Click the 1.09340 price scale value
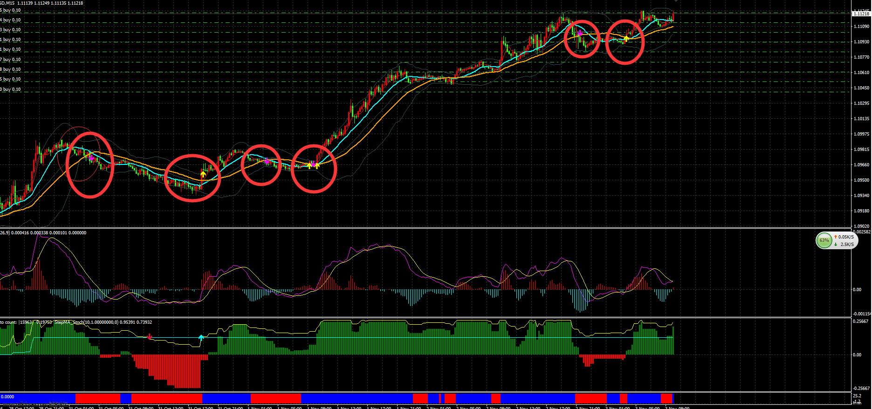Screen dimensions: 872x409 (861, 196)
